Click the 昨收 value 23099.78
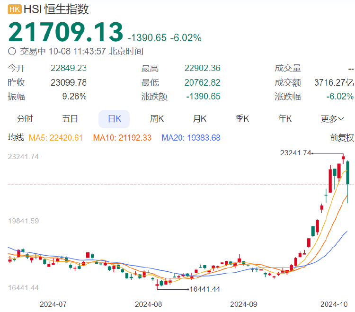 [69, 83]
